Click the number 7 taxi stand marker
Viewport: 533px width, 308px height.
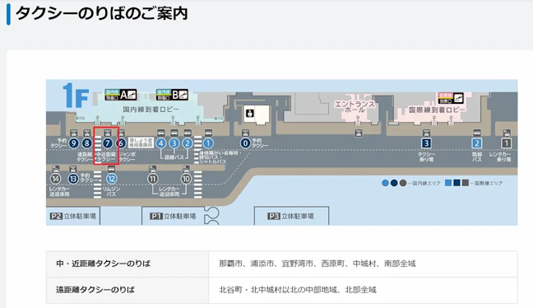108,143
